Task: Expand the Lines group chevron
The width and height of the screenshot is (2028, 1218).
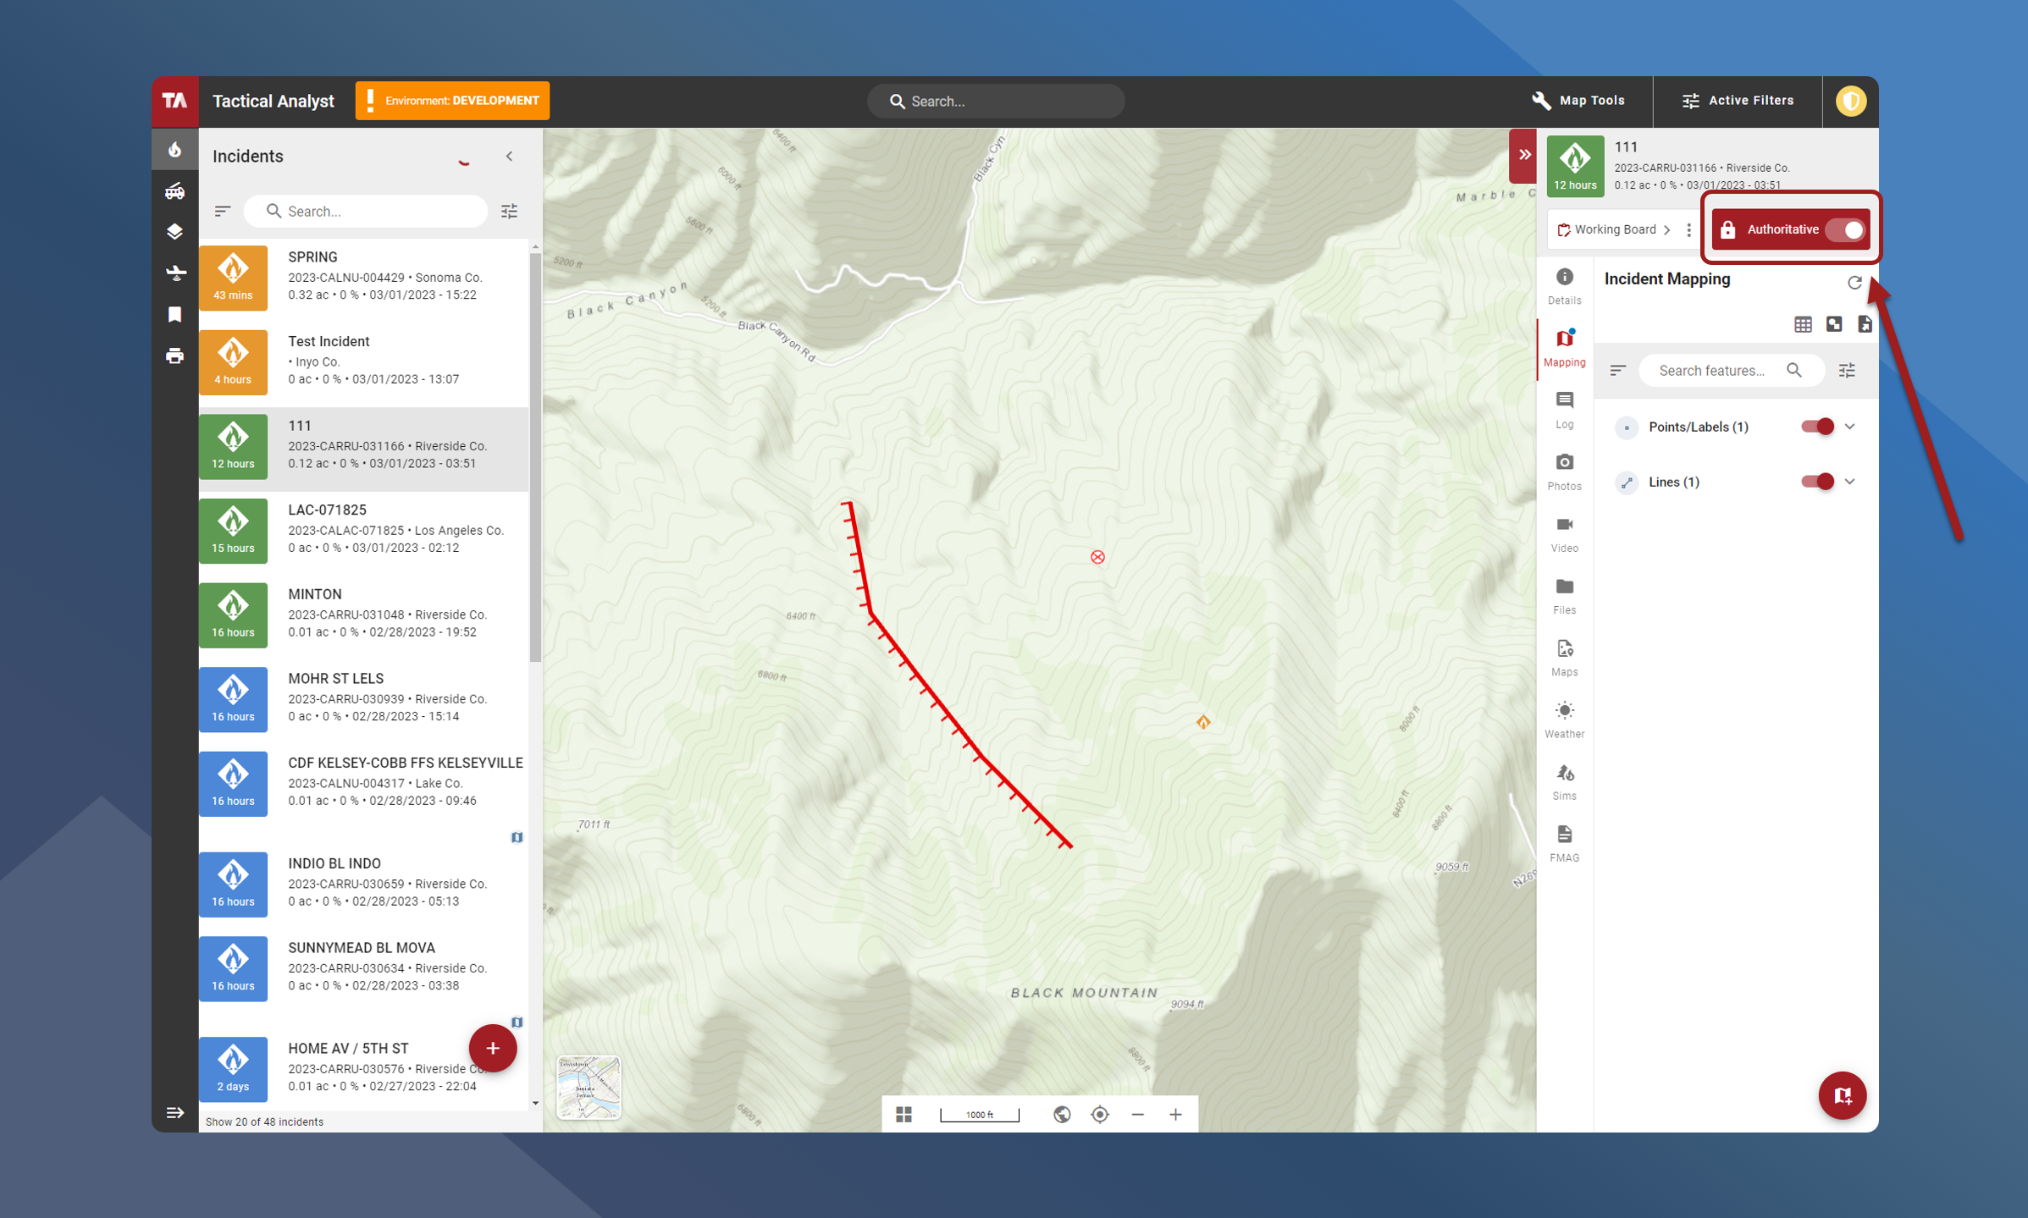Action: click(1850, 482)
